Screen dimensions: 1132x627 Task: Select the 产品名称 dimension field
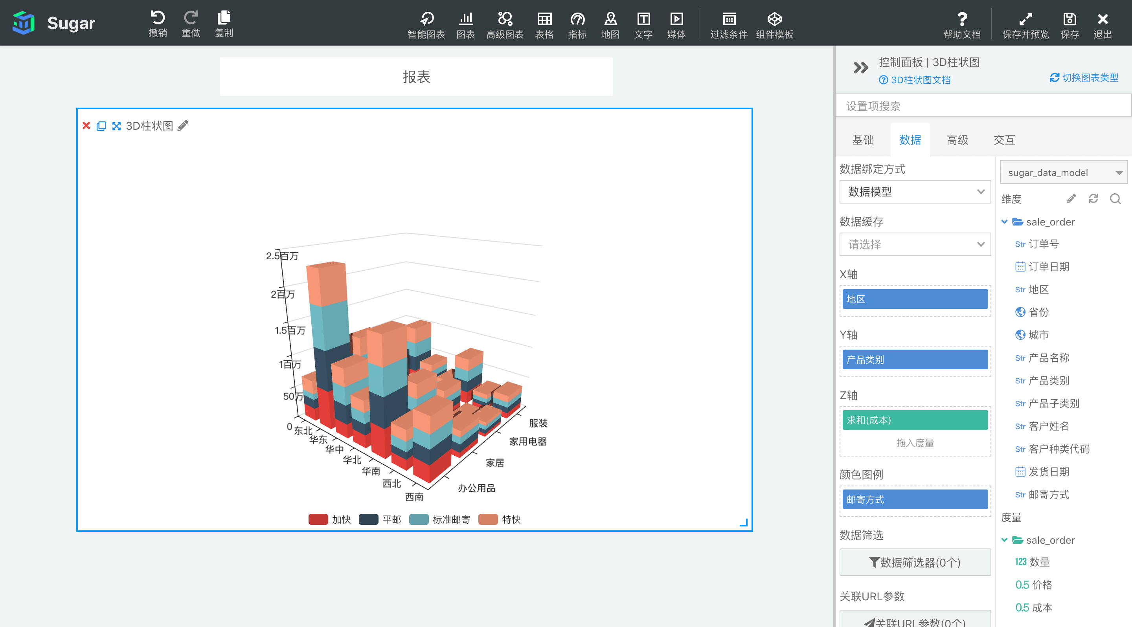[1042, 358]
